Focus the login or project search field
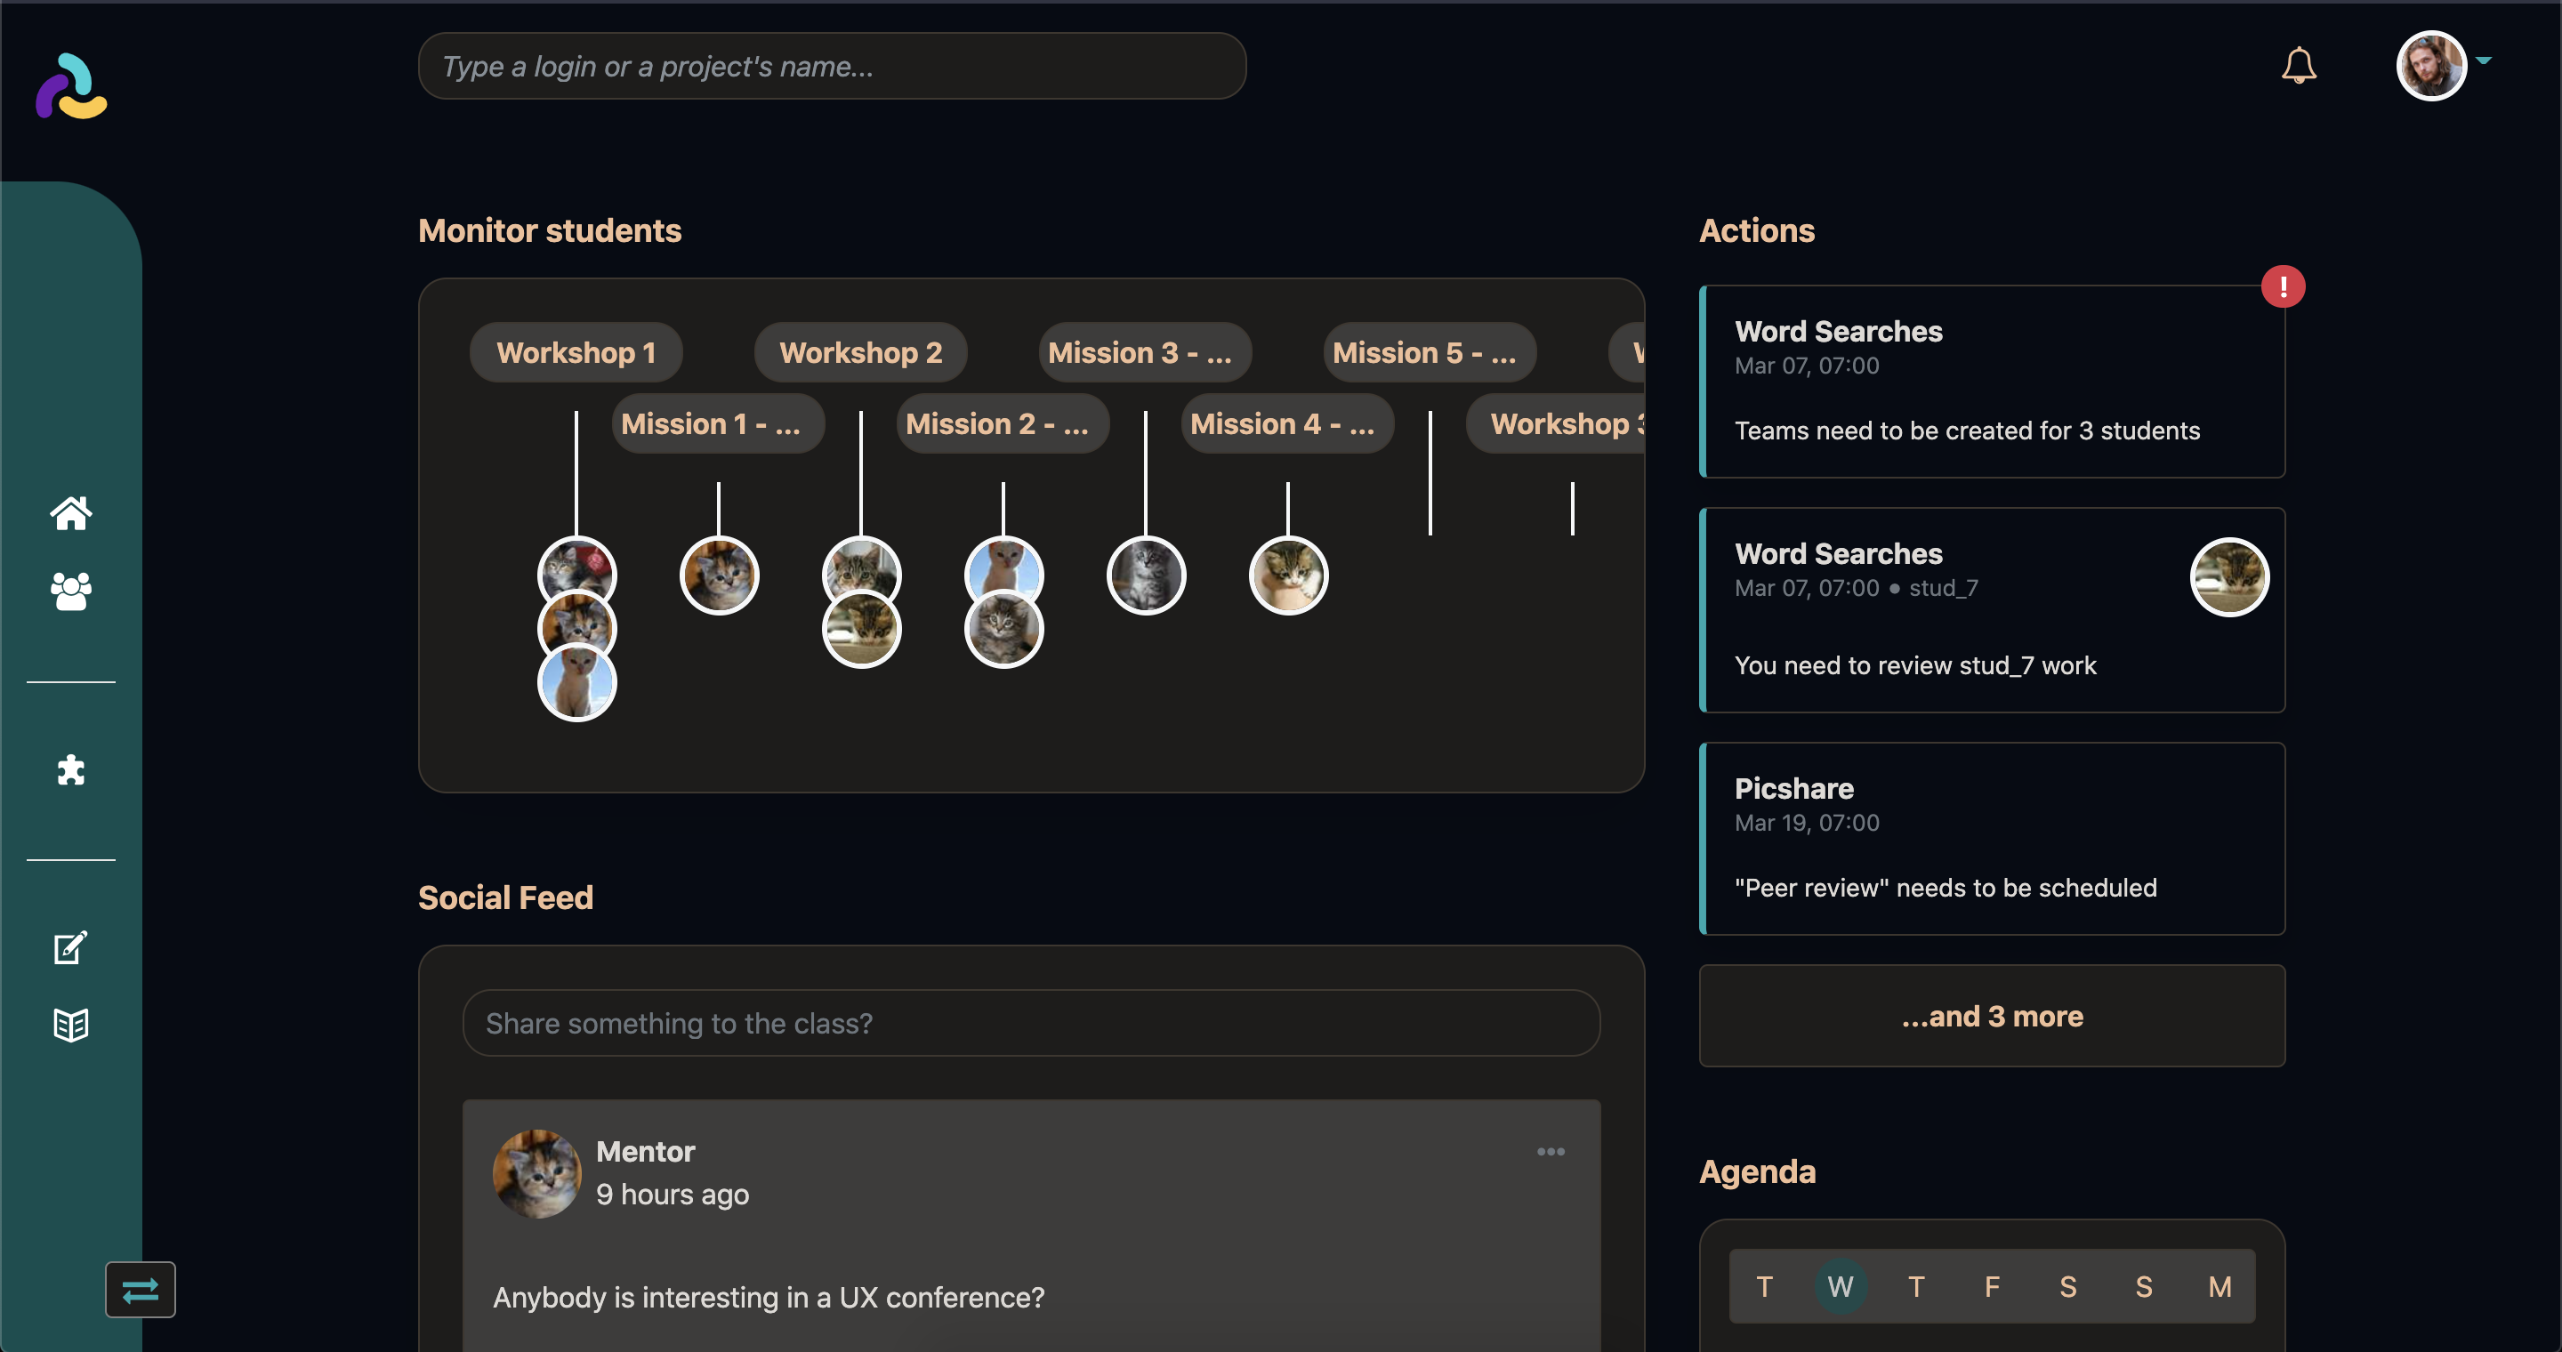2562x1352 pixels. (833, 66)
